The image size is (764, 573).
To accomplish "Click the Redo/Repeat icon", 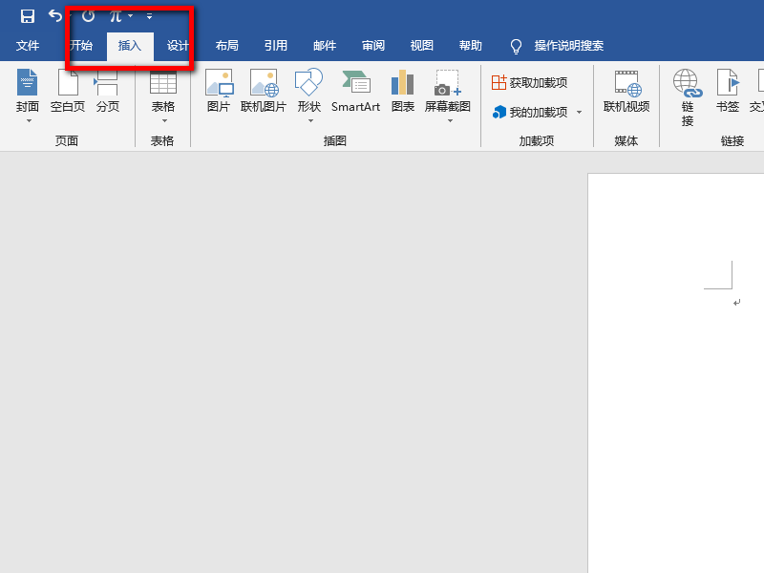I will point(88,16).
